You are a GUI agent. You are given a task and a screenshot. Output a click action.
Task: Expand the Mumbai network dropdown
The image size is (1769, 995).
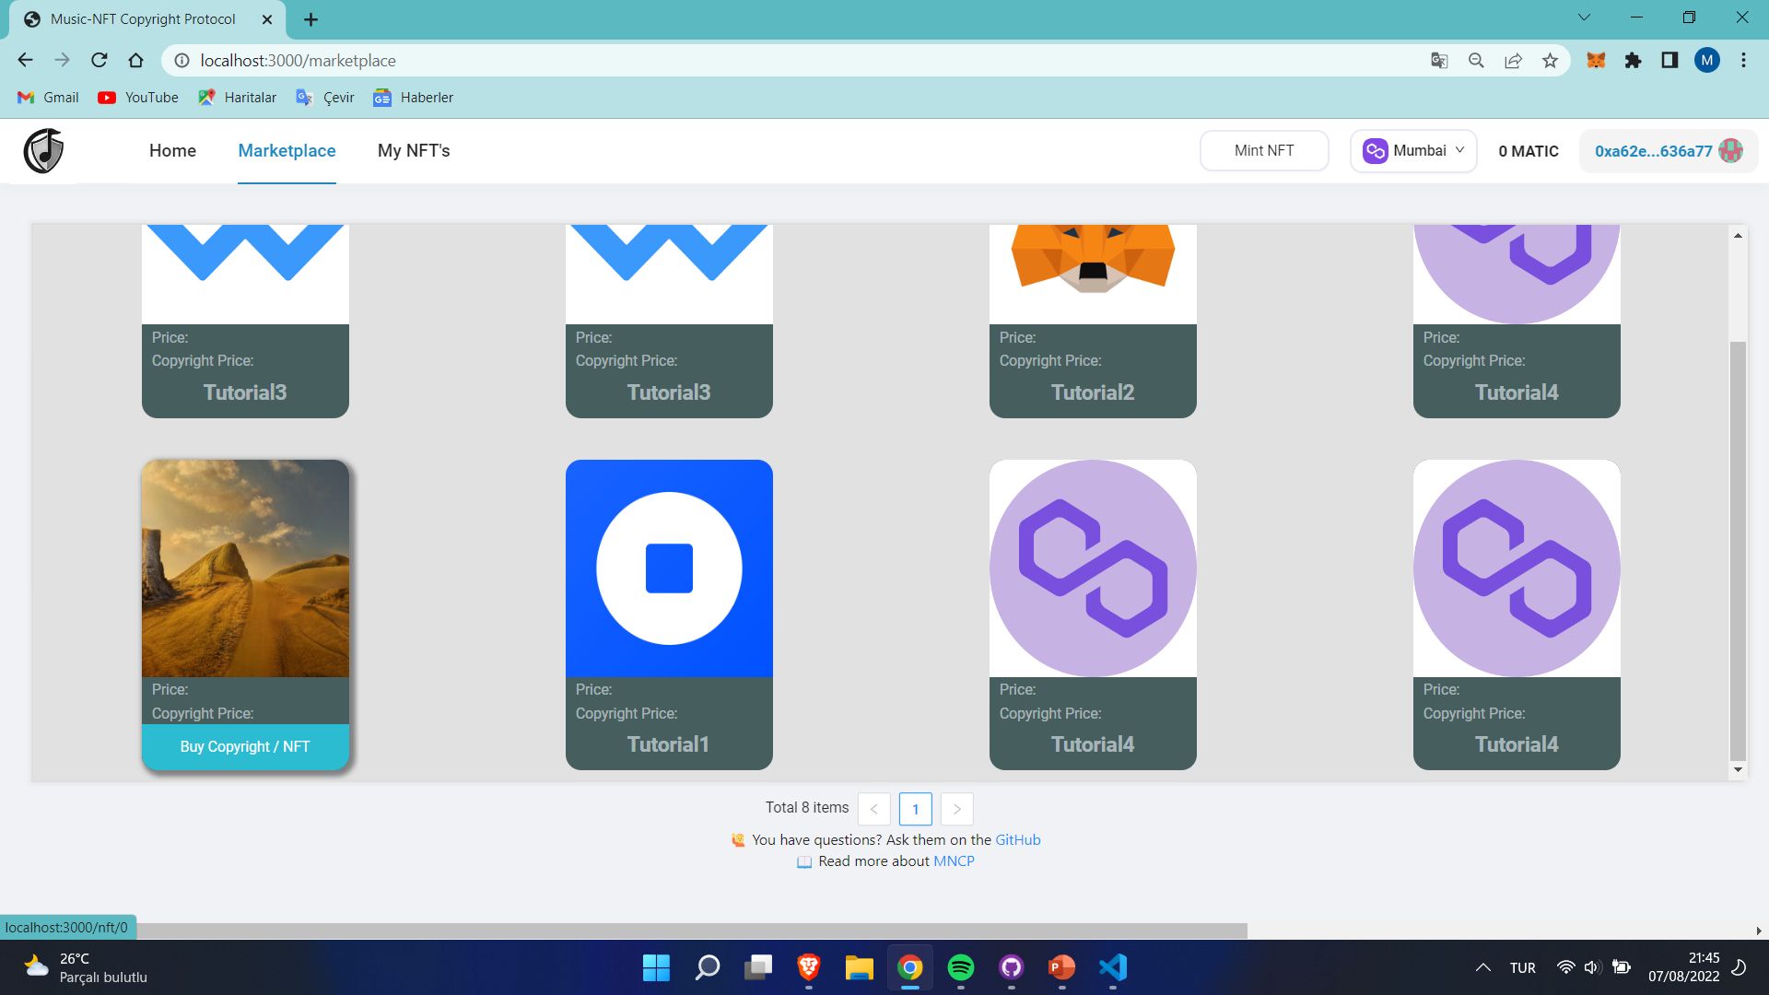point(1413,150)
